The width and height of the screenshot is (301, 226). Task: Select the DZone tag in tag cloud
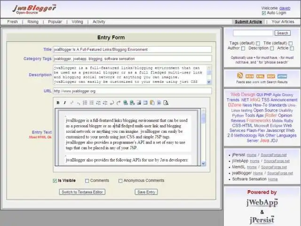235,105
